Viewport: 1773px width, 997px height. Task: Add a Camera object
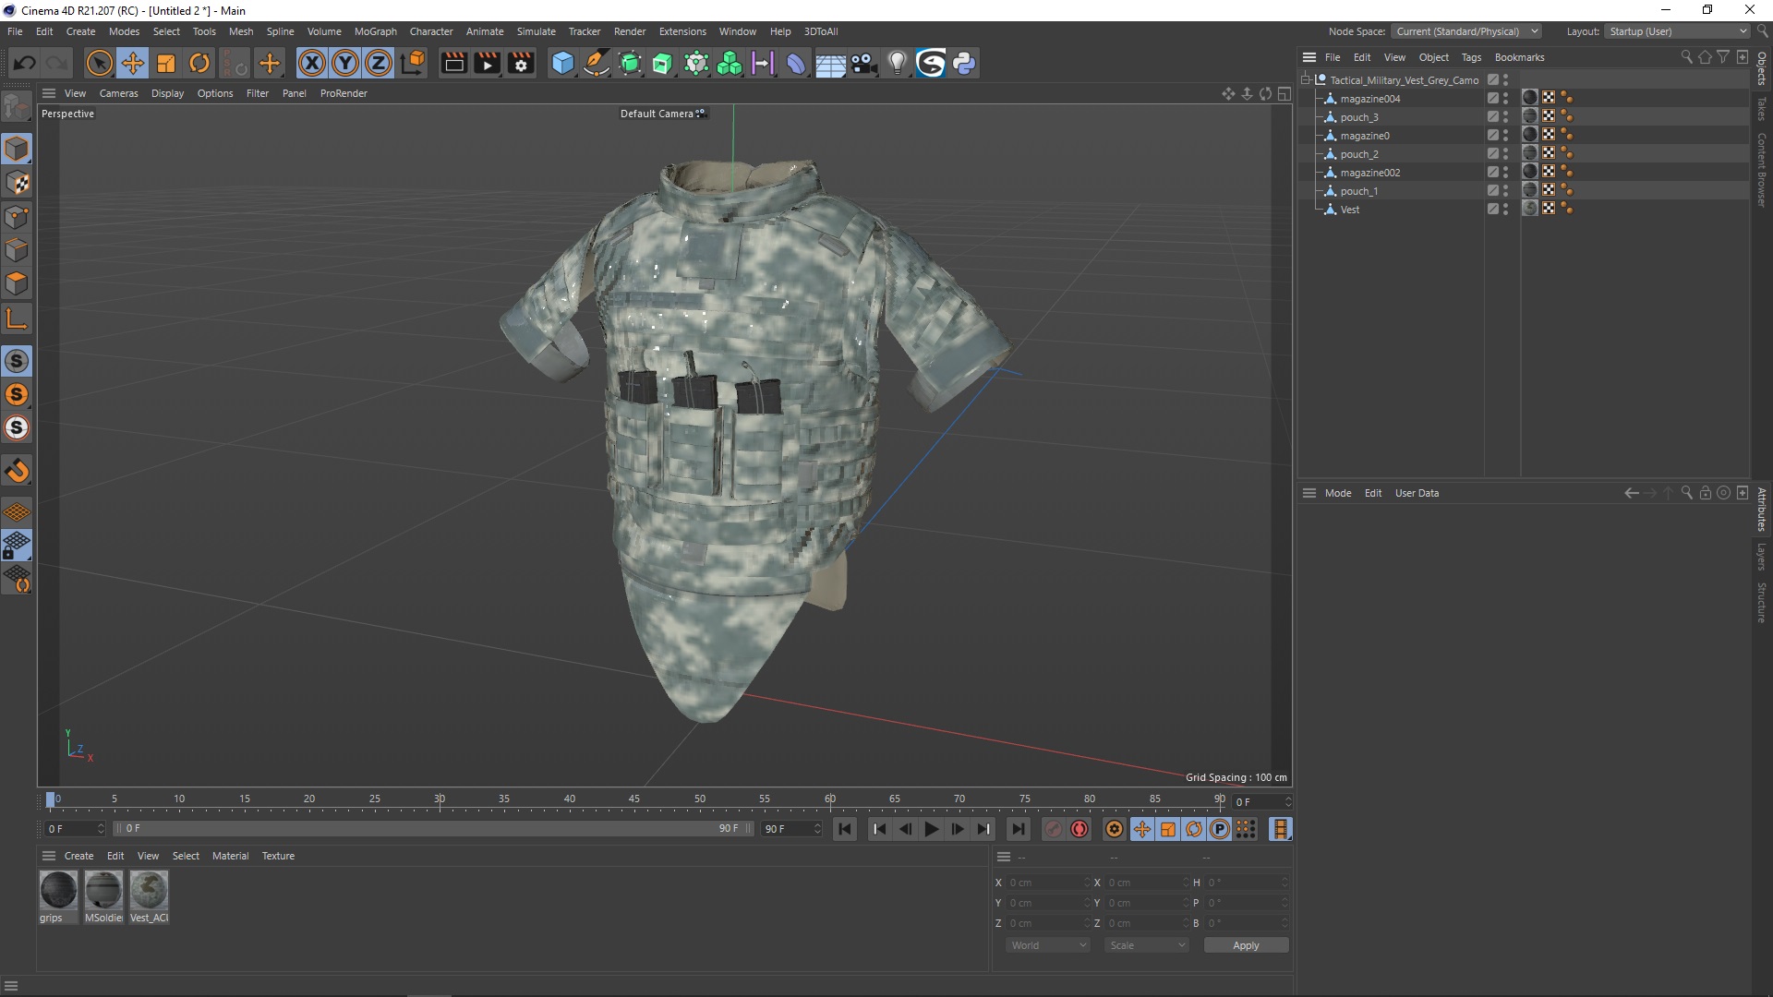coord(863,63)
